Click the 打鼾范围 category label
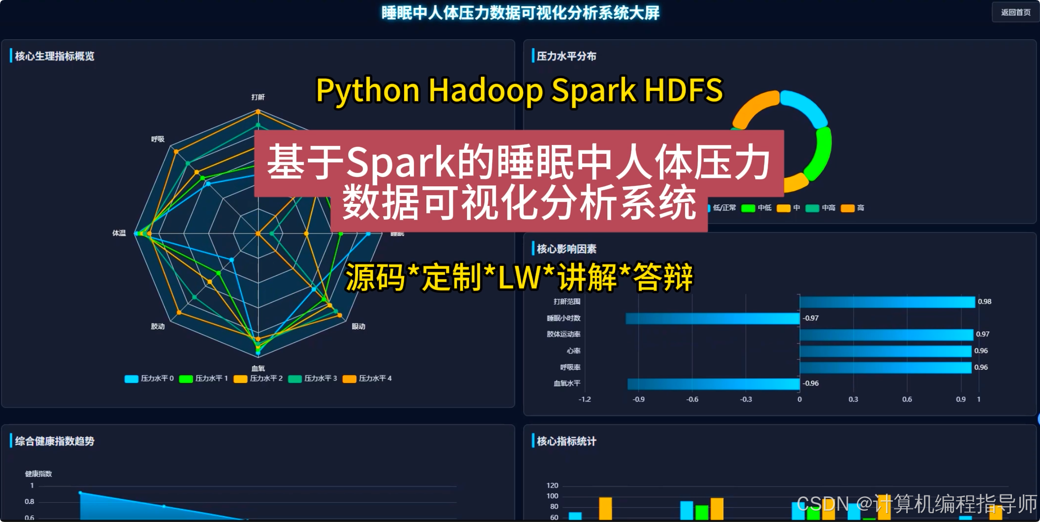The width and height of the screenshot is (1040, 522). pyautogui.click(x=567, y=302)
